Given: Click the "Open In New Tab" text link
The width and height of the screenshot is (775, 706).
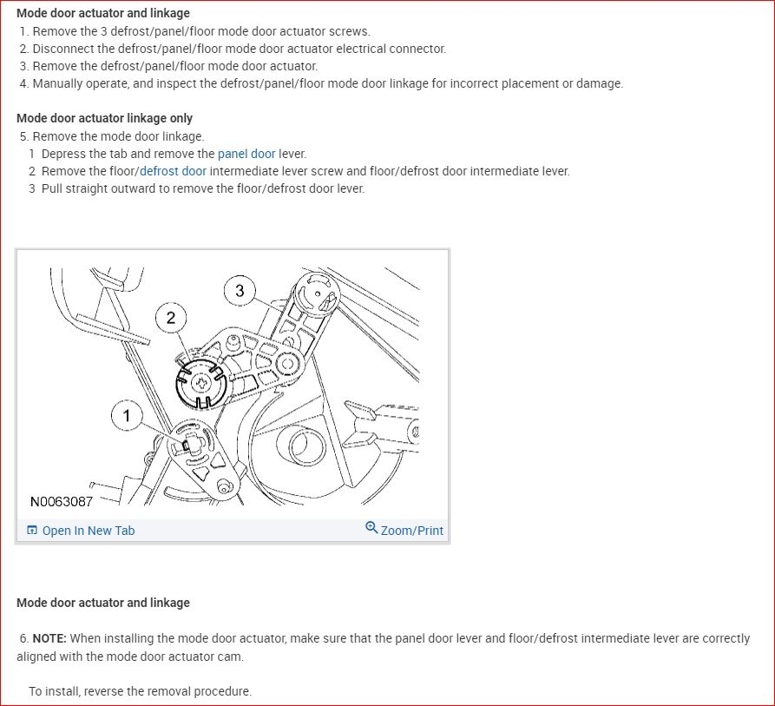Looking at the screenshot, I should pyautogui.click(x=89, y=531).
